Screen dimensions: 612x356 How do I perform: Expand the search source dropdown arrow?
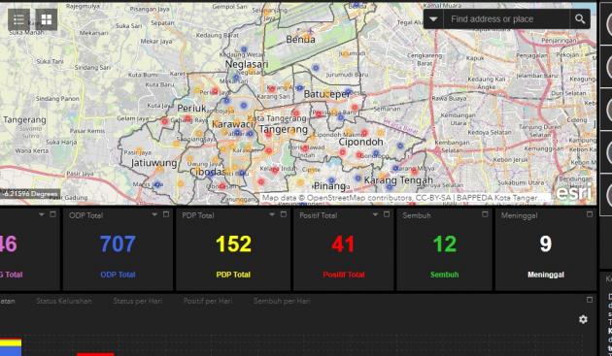[x=433, y=19]
